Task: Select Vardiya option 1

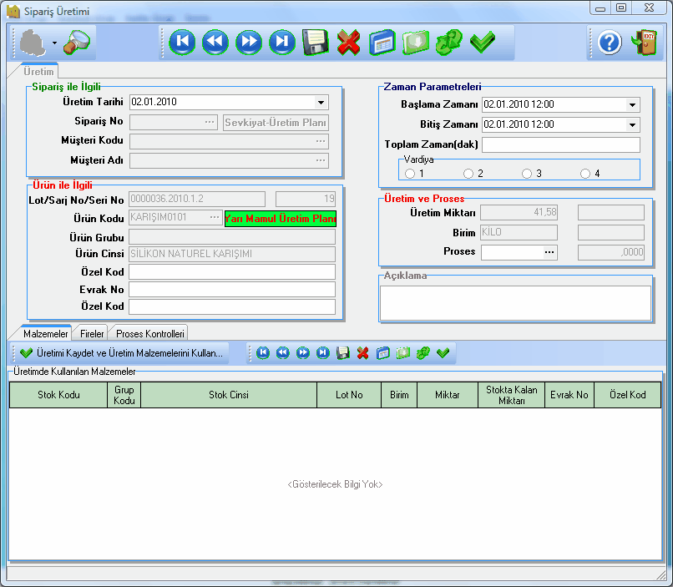Action: 410,174
